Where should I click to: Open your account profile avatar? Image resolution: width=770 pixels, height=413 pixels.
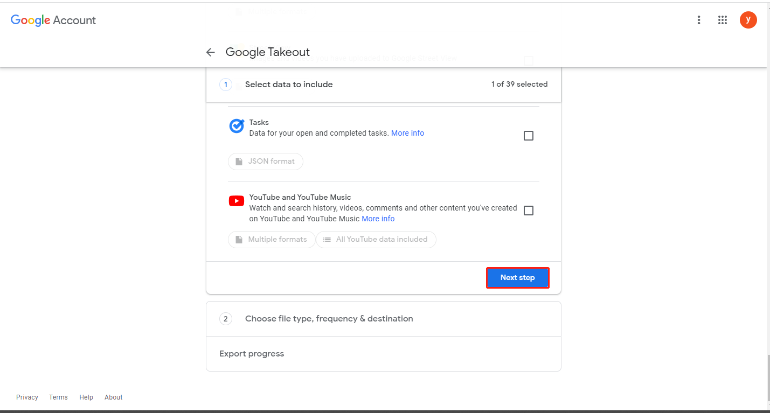(748, 20)
